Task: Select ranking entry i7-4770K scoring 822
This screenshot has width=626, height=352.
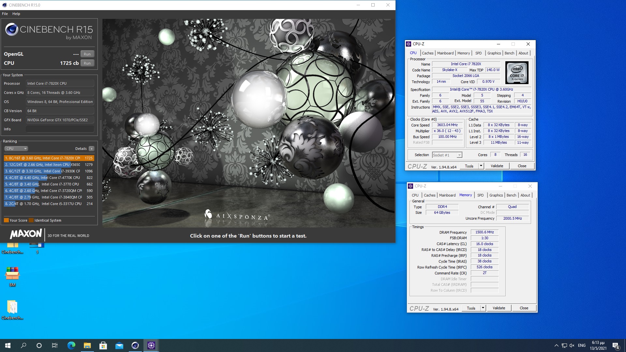Action: pos(49,178)
